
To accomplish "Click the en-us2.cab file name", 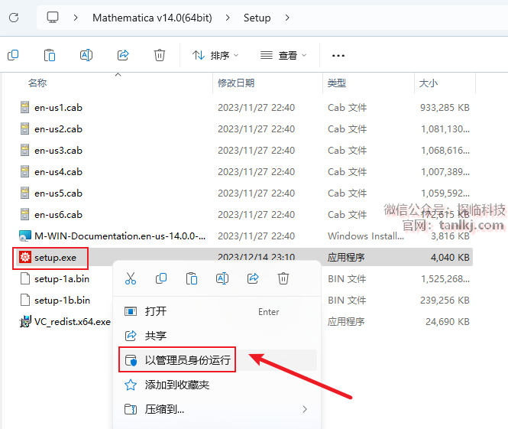I will pyautogui.click(x=58, y=128).
